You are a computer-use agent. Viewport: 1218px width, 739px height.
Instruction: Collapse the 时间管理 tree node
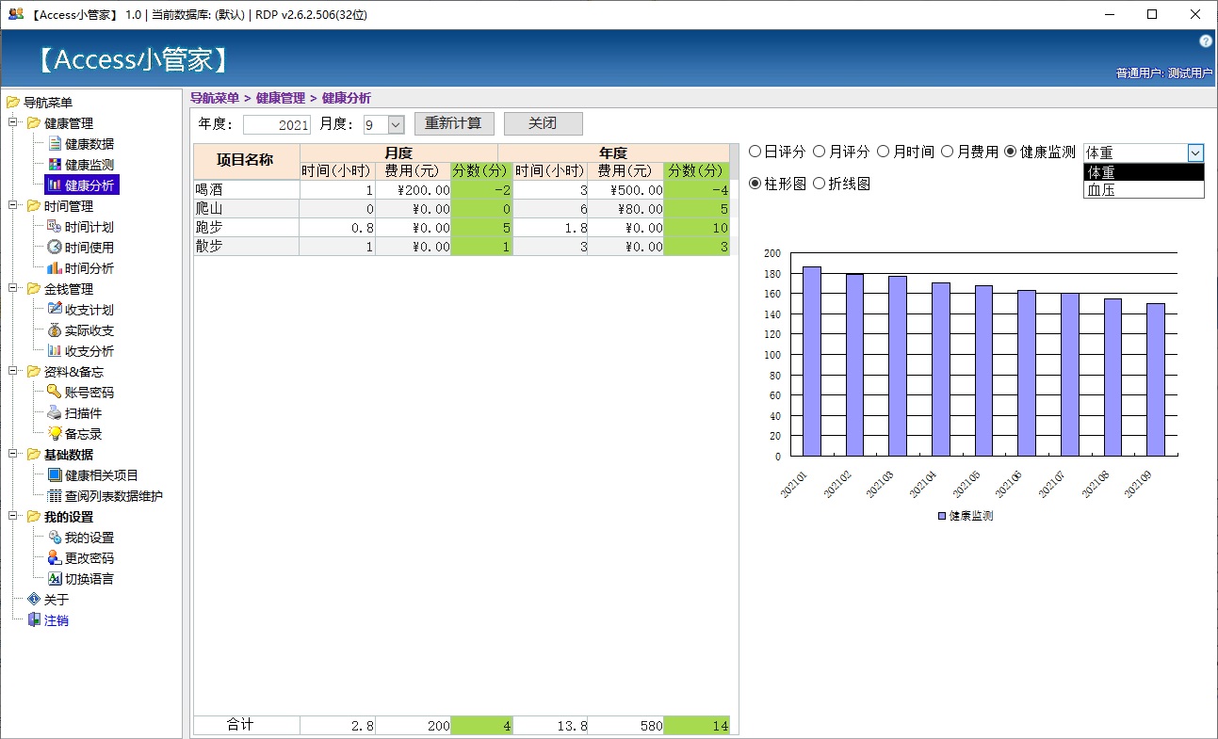(x=13, y=206)
